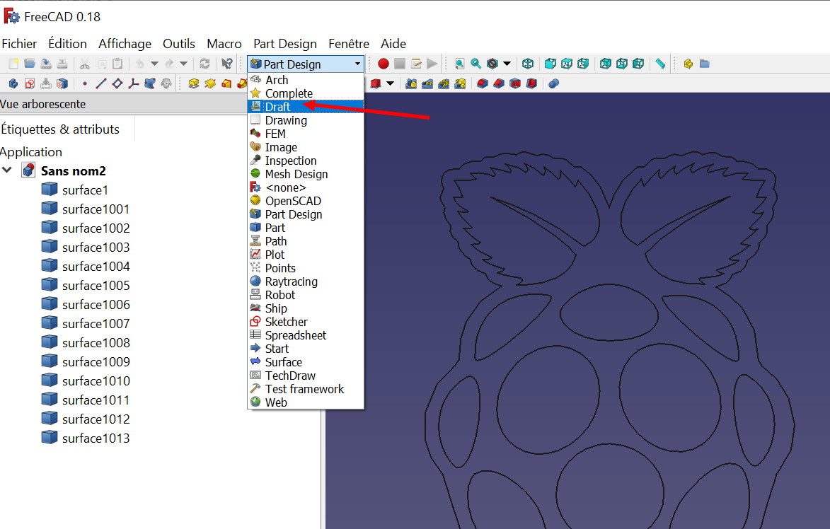Click the Boolean operation spheres icon

pyautogui.click(x=553, y=83)
